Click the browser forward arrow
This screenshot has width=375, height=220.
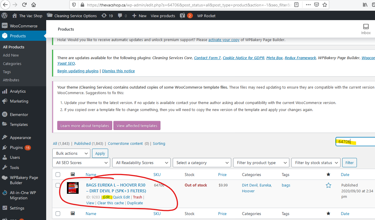tap(15, 5)
